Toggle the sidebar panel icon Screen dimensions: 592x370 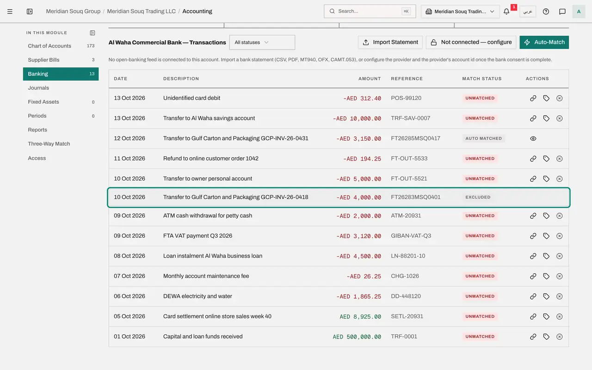[30, 12]
